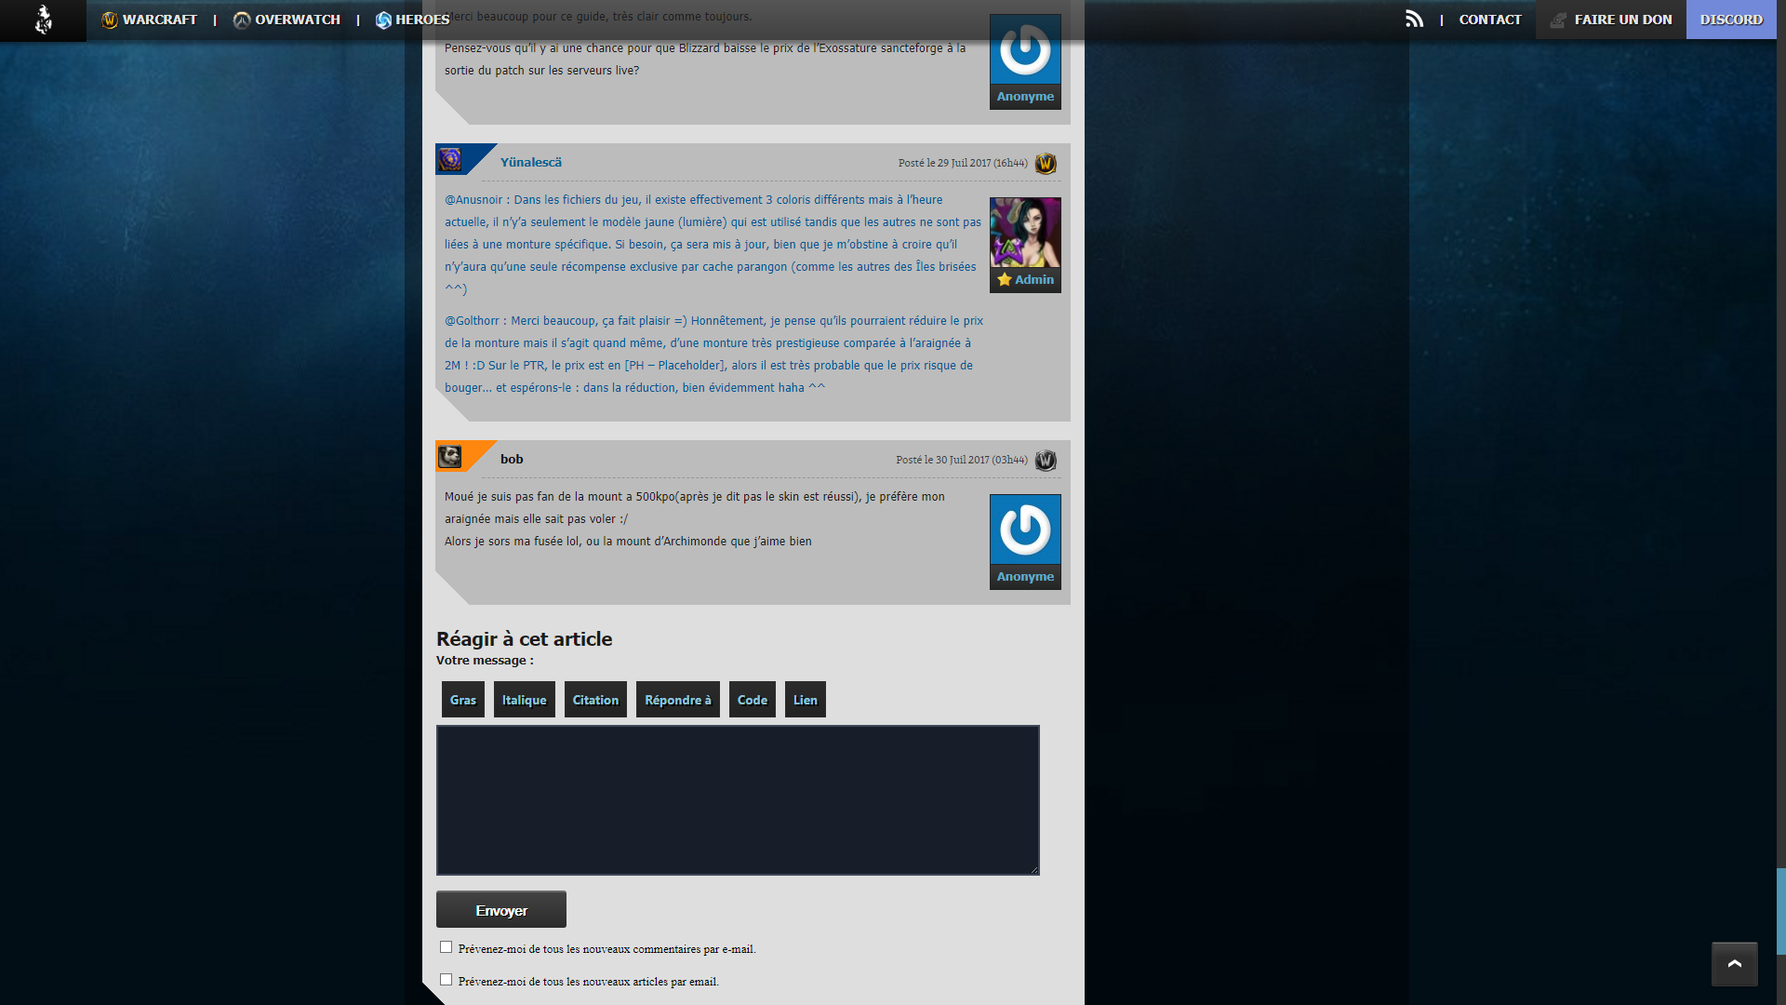Click the site logo in top-left corner

tap(43, 20)
